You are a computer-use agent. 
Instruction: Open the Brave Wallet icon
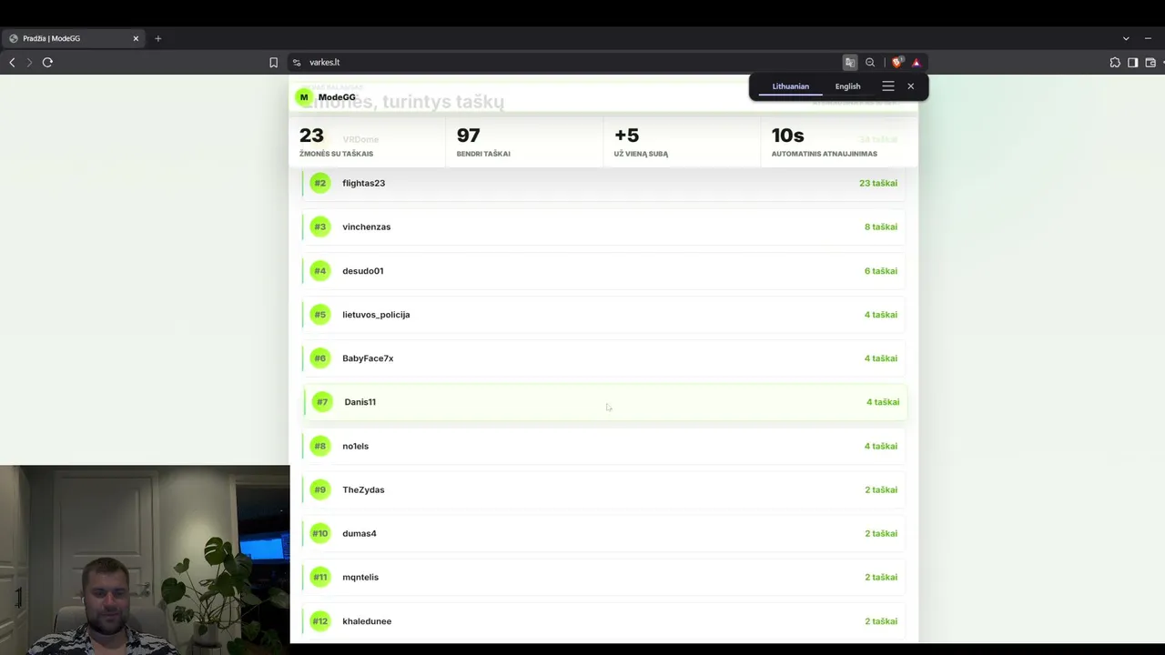[x=1150, y=63]
